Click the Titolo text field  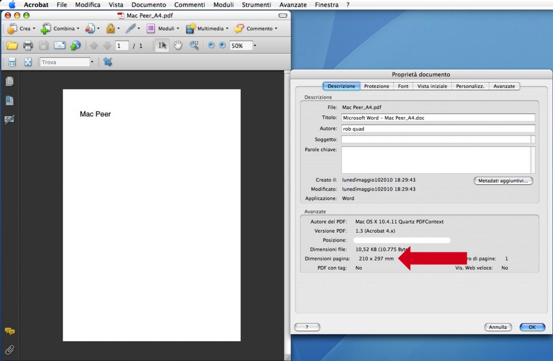click(438, 118)
